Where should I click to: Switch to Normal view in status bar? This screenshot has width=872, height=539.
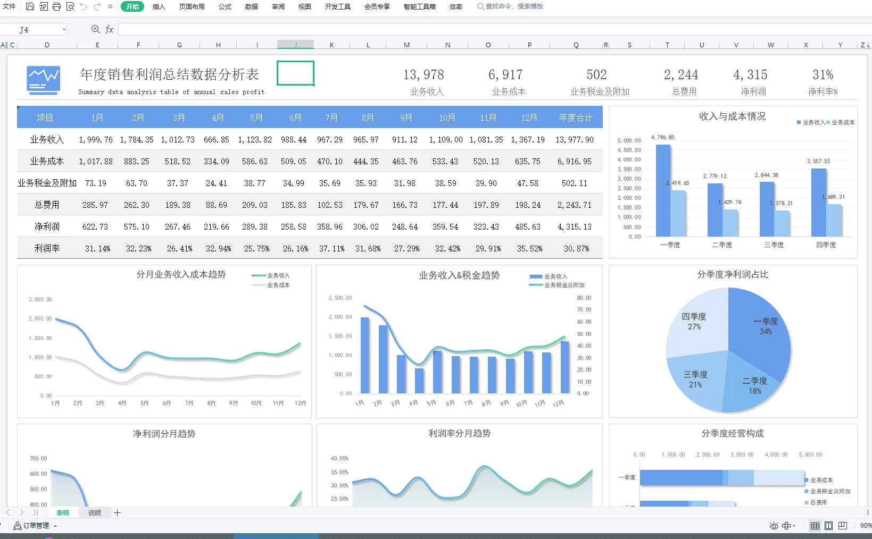815,526
